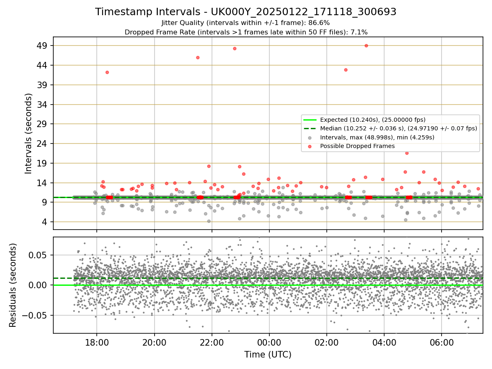Click the highest red outlier point near 49 seconds
Screen dimensions: 492x369
point(366,46)
